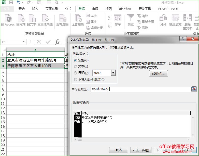Open the 现有连接 icon
This screenshot has width=199, height=156.
[x=62, y=19]
